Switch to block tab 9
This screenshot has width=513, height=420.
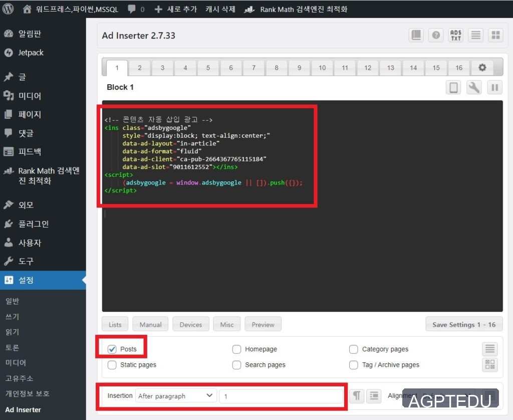click(x=300, y=68)
